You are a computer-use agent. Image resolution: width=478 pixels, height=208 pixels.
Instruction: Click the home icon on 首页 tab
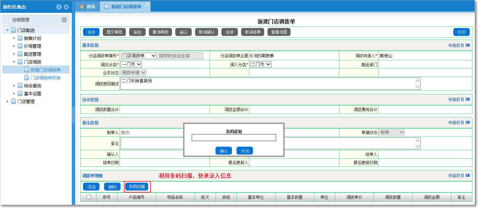point(82,7)
